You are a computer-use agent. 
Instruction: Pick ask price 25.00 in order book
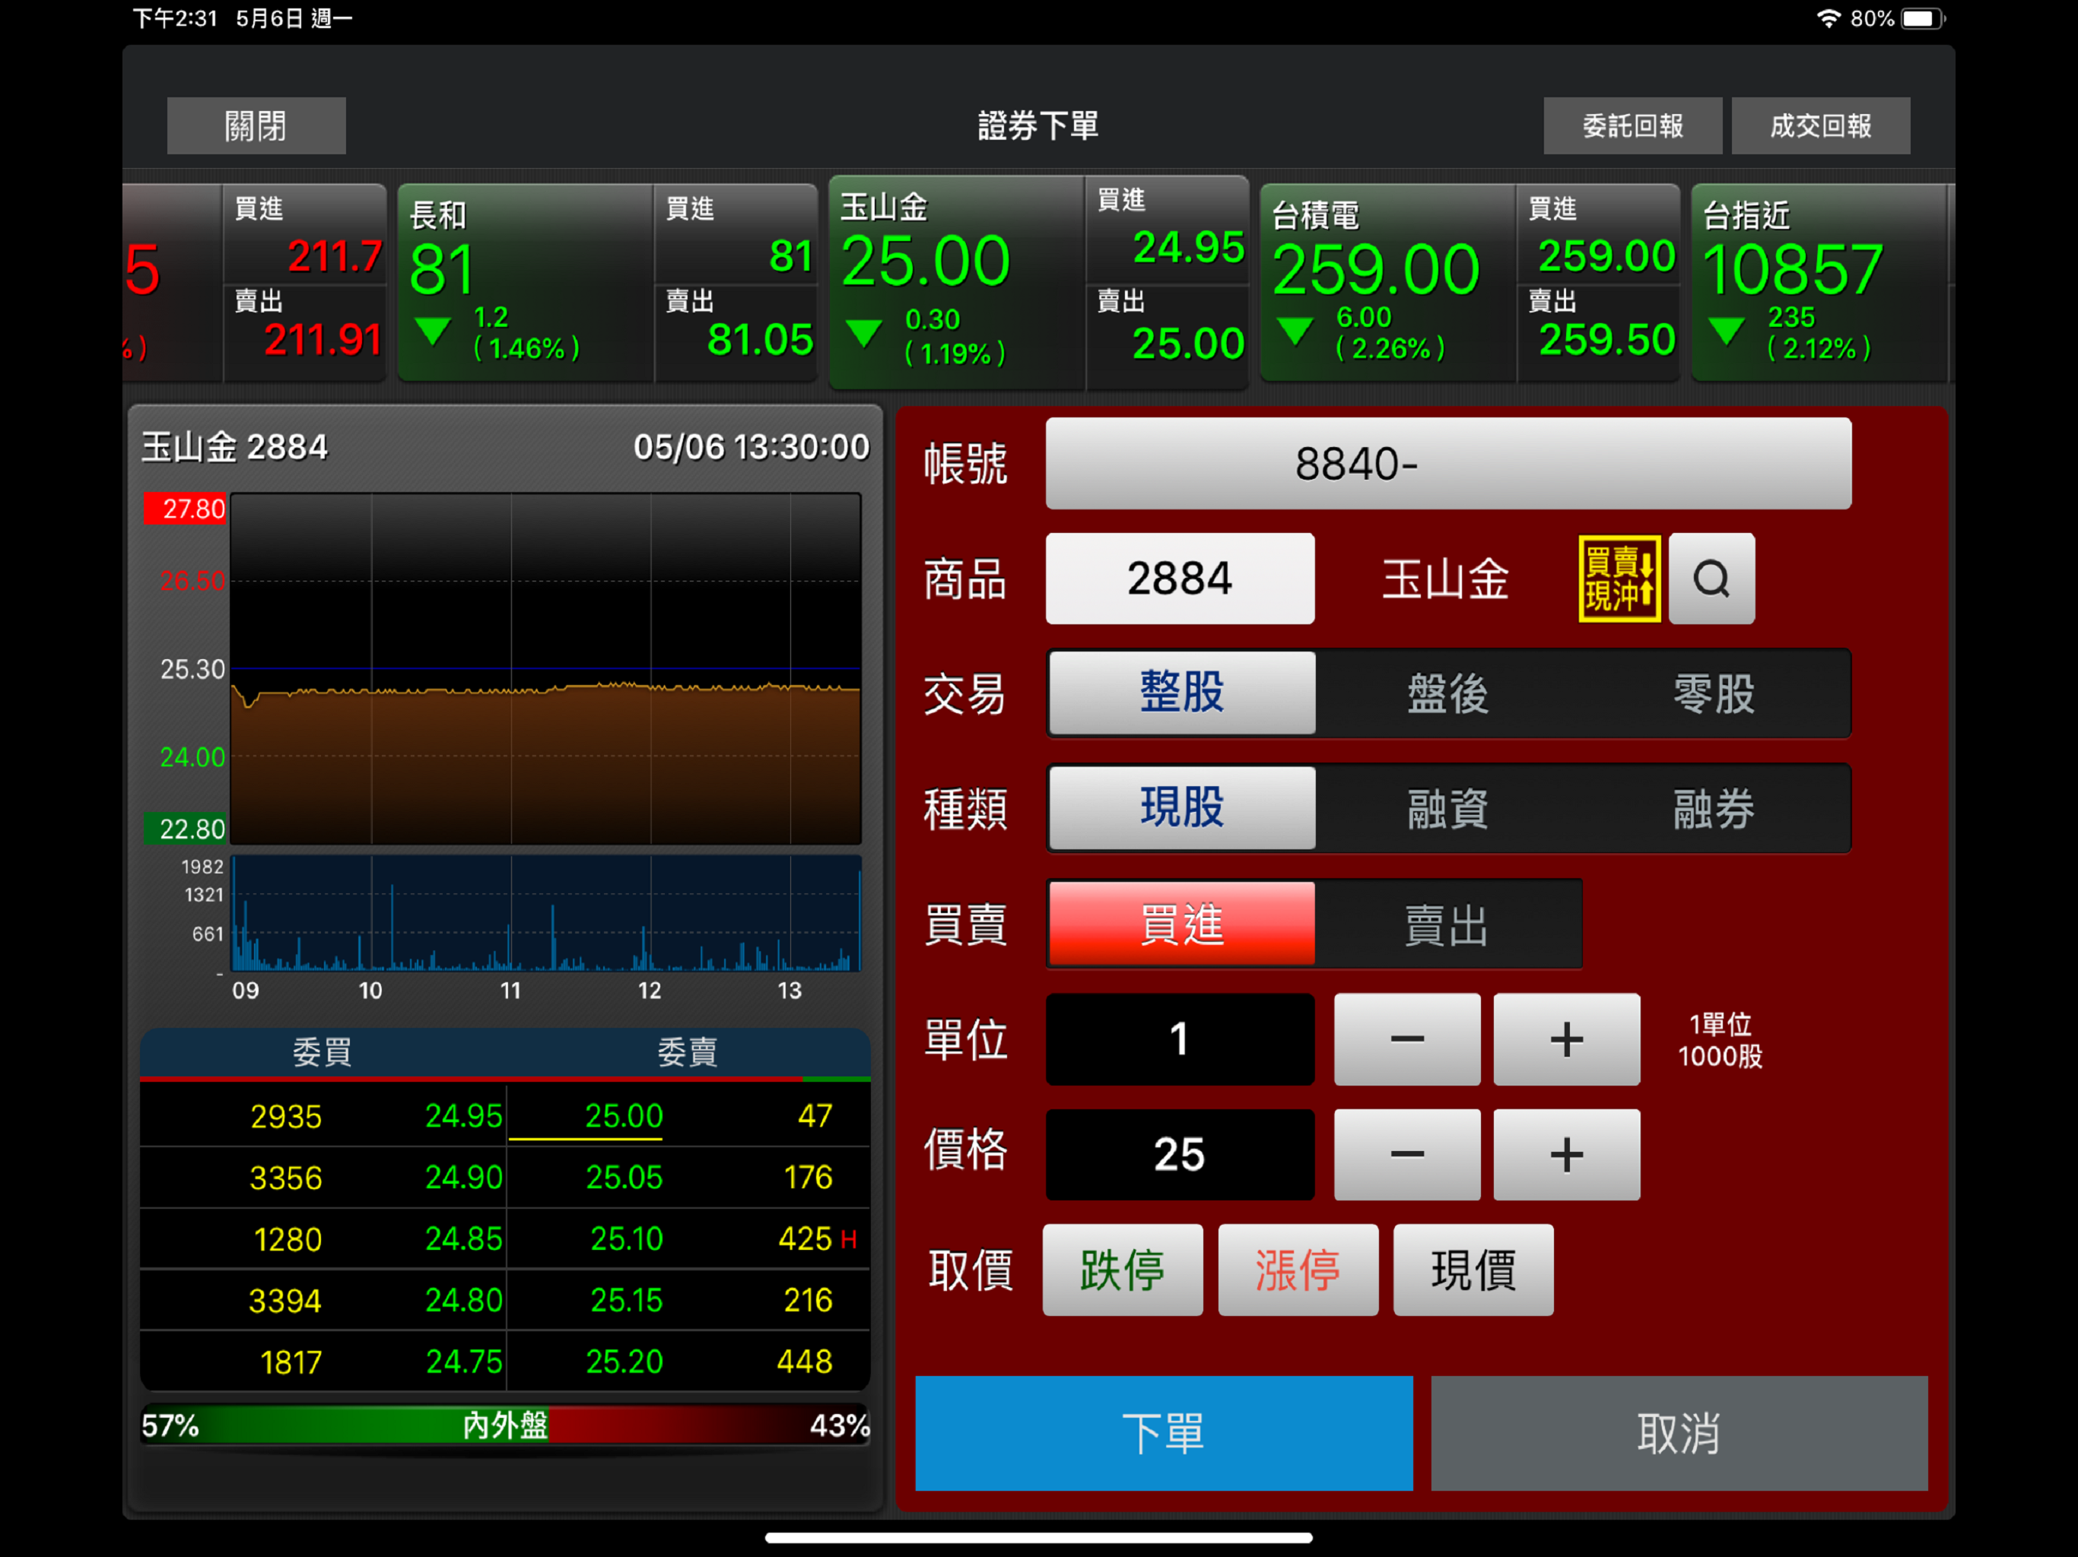624,1115
